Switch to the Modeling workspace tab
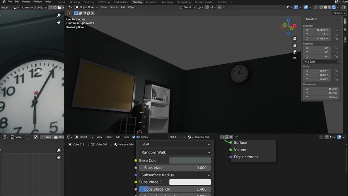 coord(75,2)
